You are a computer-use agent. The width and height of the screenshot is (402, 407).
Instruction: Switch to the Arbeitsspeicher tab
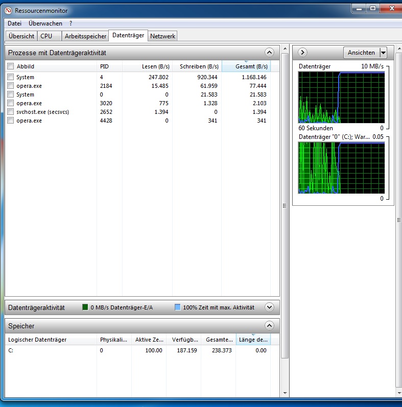pyautogui.click(x=85, y=36)
